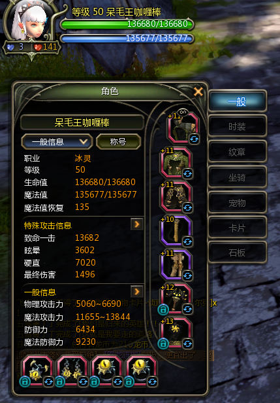Expand the 一般信息 stats section arrow
The height and width of the screenshot is (403, 280).
click(137, 291)
